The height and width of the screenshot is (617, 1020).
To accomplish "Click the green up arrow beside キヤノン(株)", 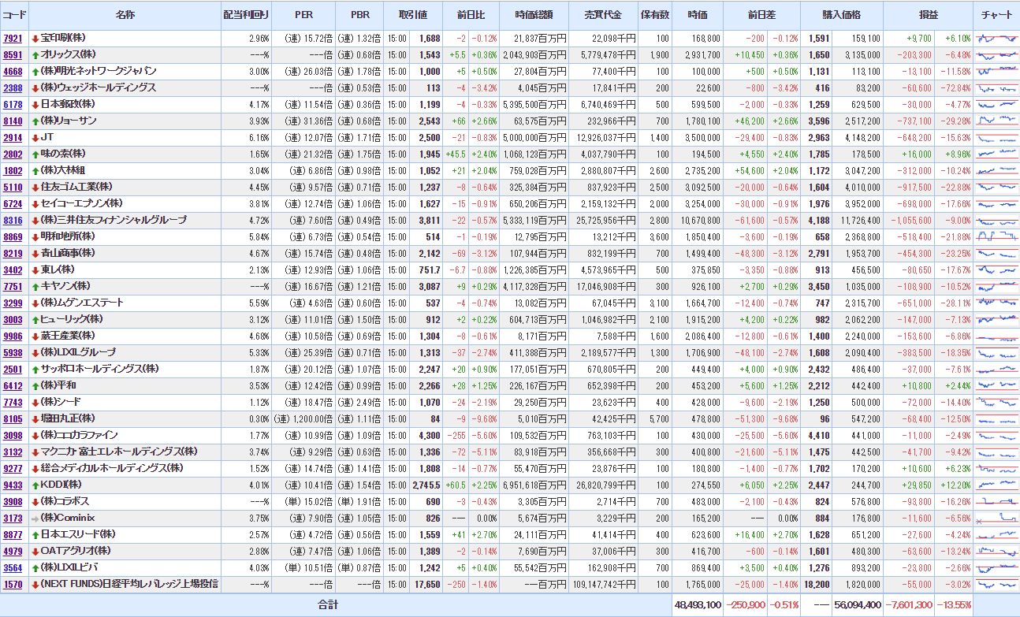I will tap(35, 286).
